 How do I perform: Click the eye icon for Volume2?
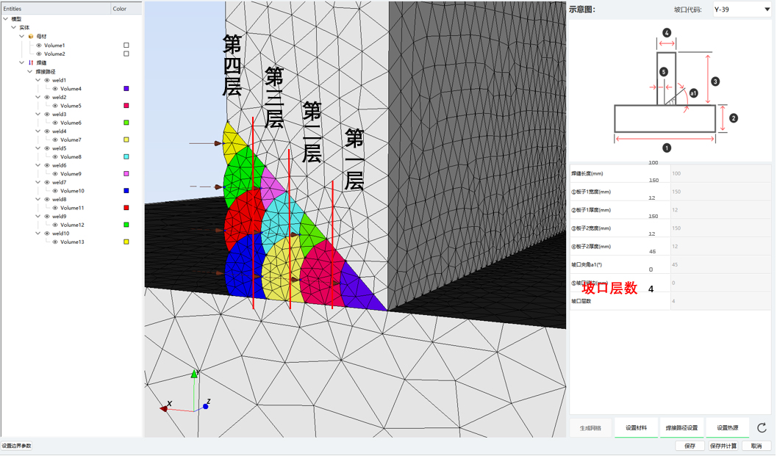(39, 54)
